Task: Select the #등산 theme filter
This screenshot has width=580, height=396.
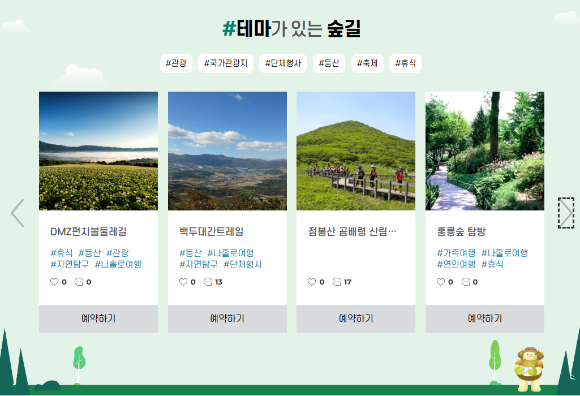Action: tap(329, 63)
